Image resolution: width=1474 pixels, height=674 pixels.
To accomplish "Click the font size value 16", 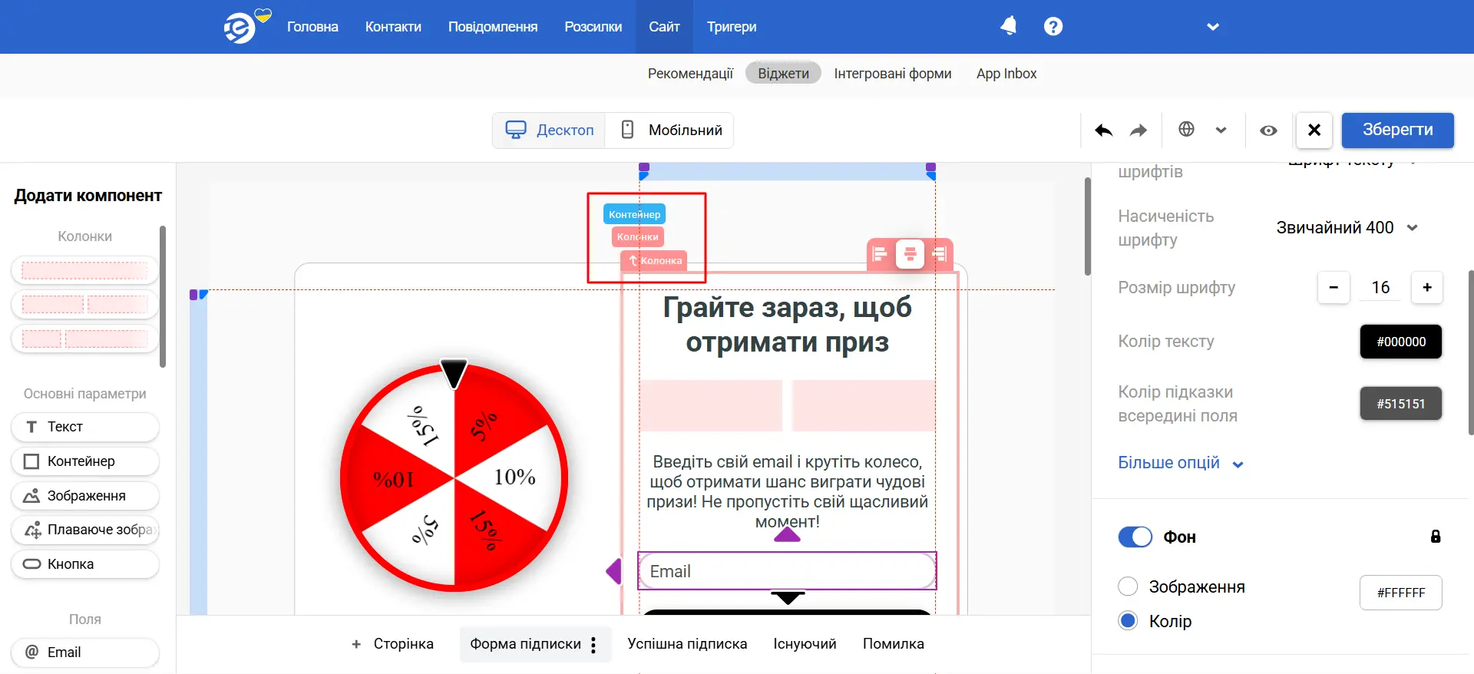I will tap(1380, 287).
